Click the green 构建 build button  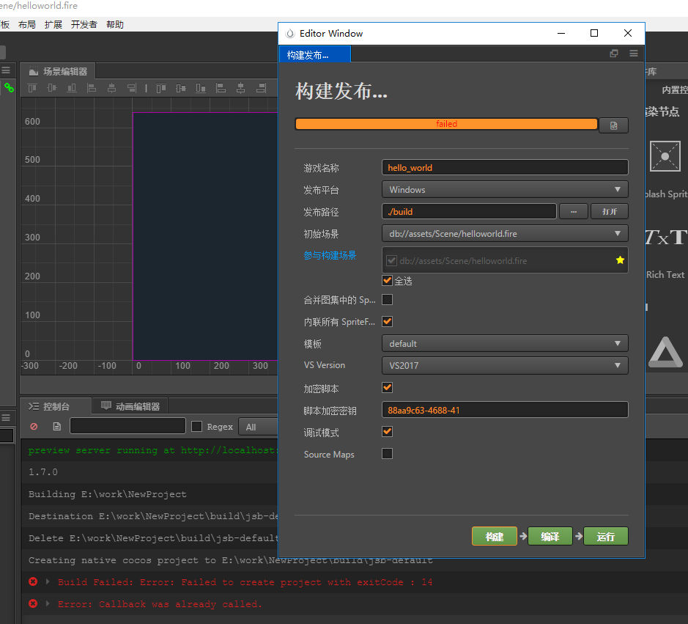tap(494, 536)
